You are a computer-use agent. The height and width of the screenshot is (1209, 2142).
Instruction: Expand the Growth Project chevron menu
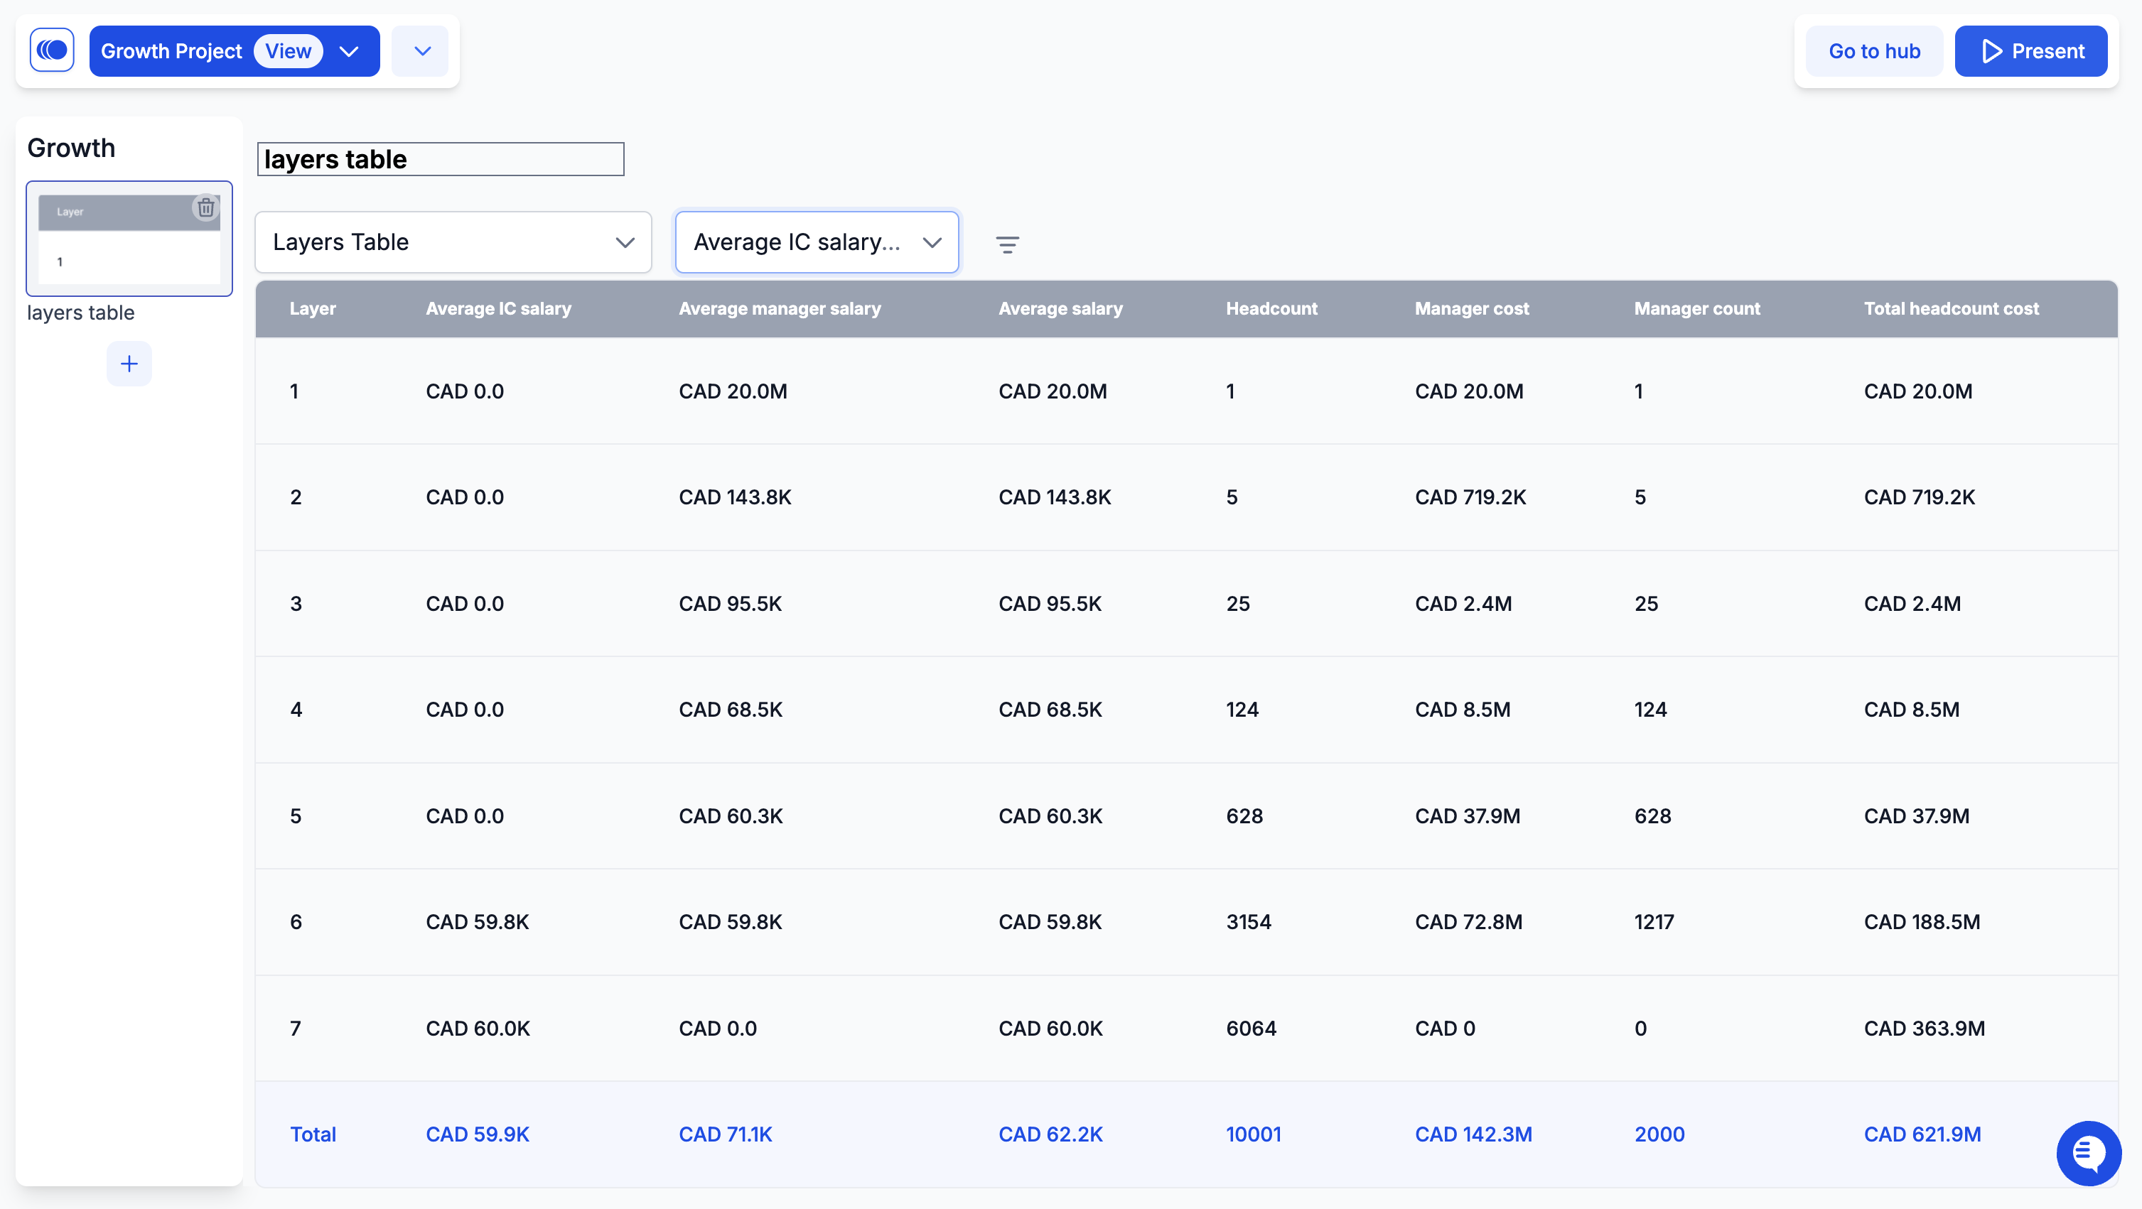point(349,52)
